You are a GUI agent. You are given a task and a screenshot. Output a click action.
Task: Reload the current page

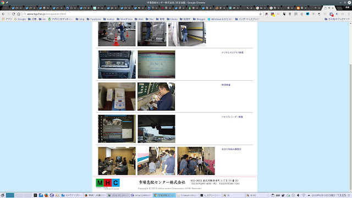tap(13, 14)
